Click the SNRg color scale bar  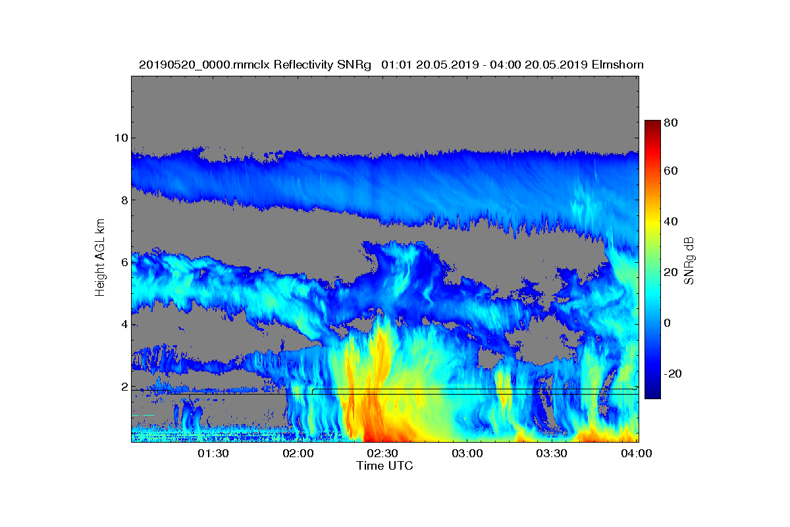(x=652, y=260)
